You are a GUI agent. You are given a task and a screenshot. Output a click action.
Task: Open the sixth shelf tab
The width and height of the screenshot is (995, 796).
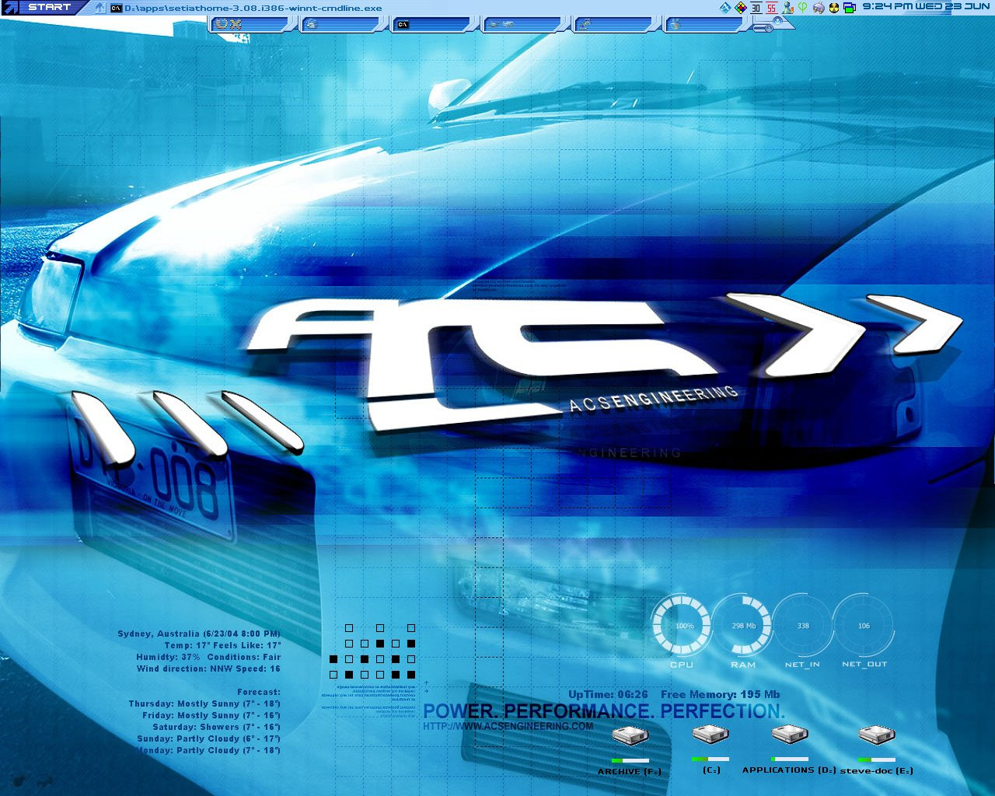point(703,25)
